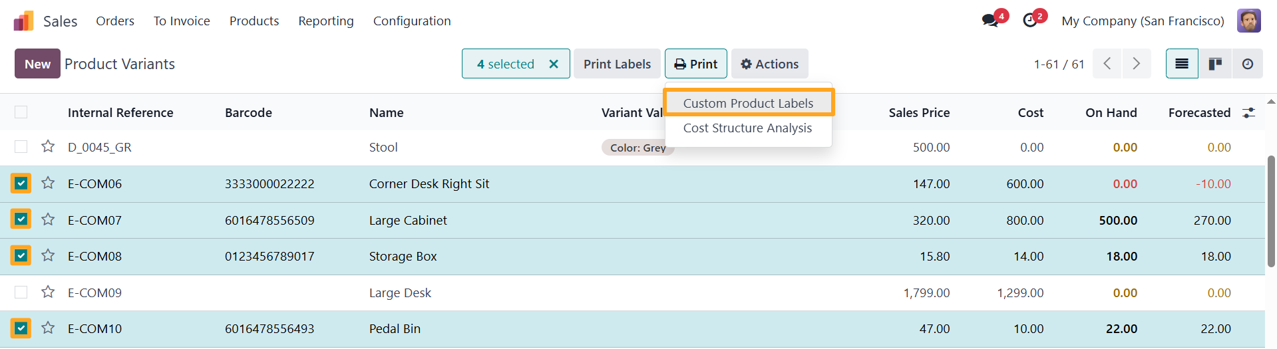The width and height of the screenshot is (1277, 349).
Task: Click barcode 6016478556509
Action: [x=270, y=220]
